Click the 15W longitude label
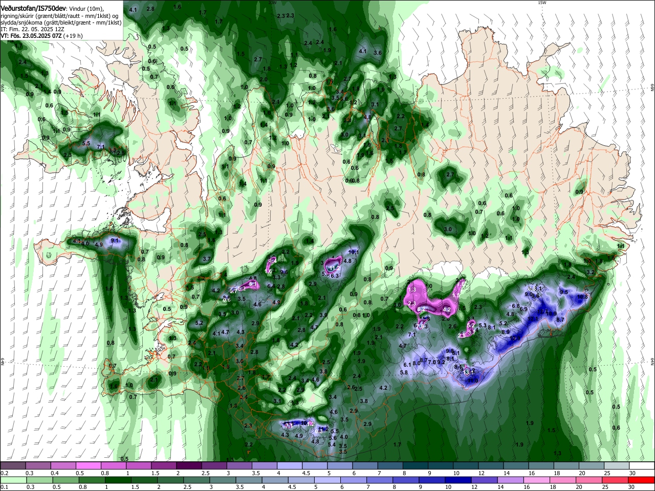Image resolution: width=655 pixels, height=491 pixels. pyautogui.click(x=542, y=3)
